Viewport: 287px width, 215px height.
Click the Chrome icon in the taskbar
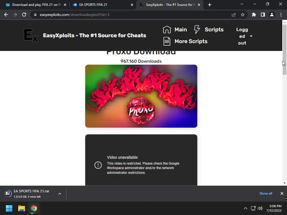[x=34, y=208]
